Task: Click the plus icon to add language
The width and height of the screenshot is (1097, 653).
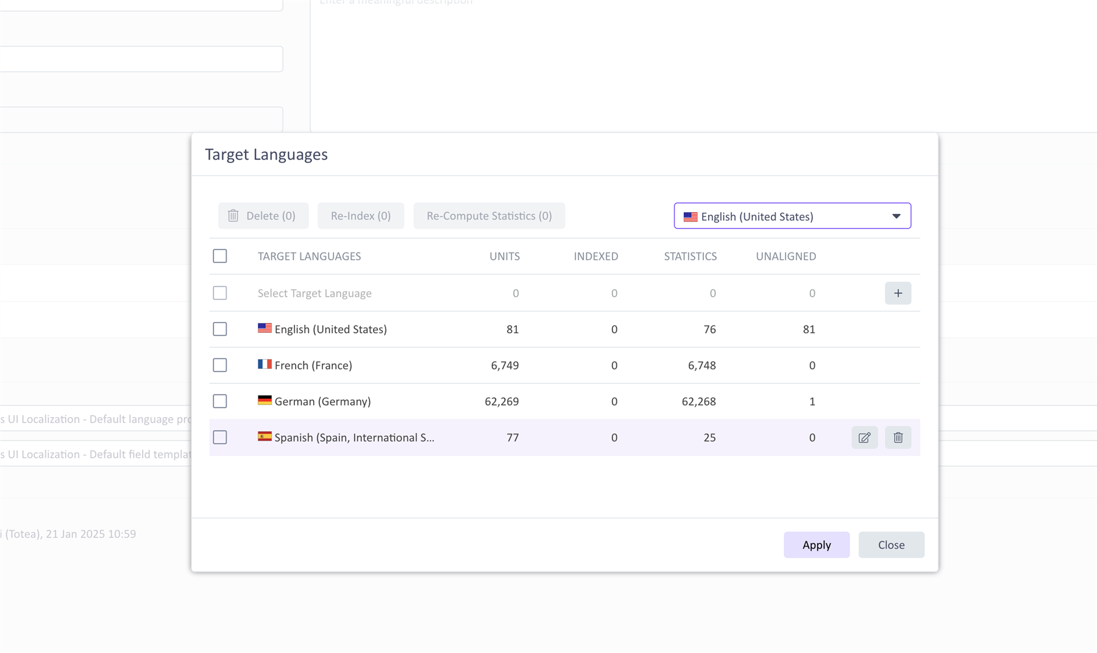Action: pyautogui.click(x=898, y=293)
